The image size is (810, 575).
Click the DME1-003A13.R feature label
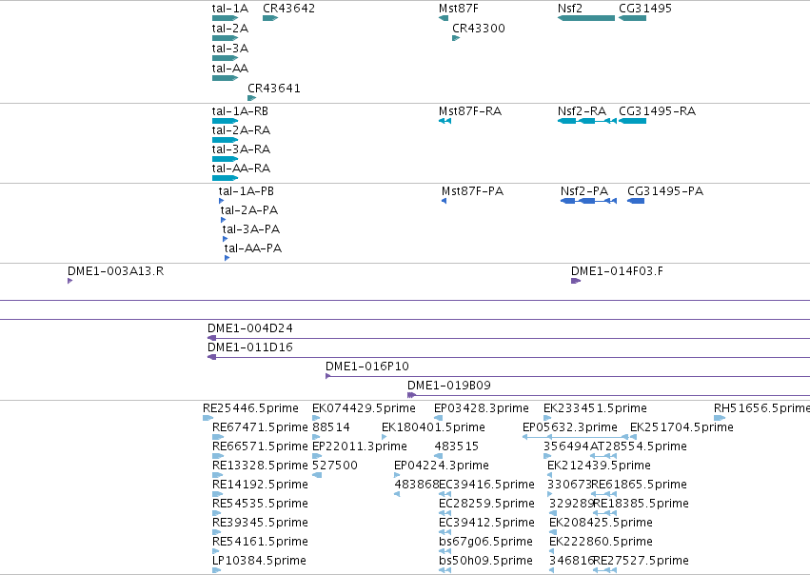[x=116, y=271]
